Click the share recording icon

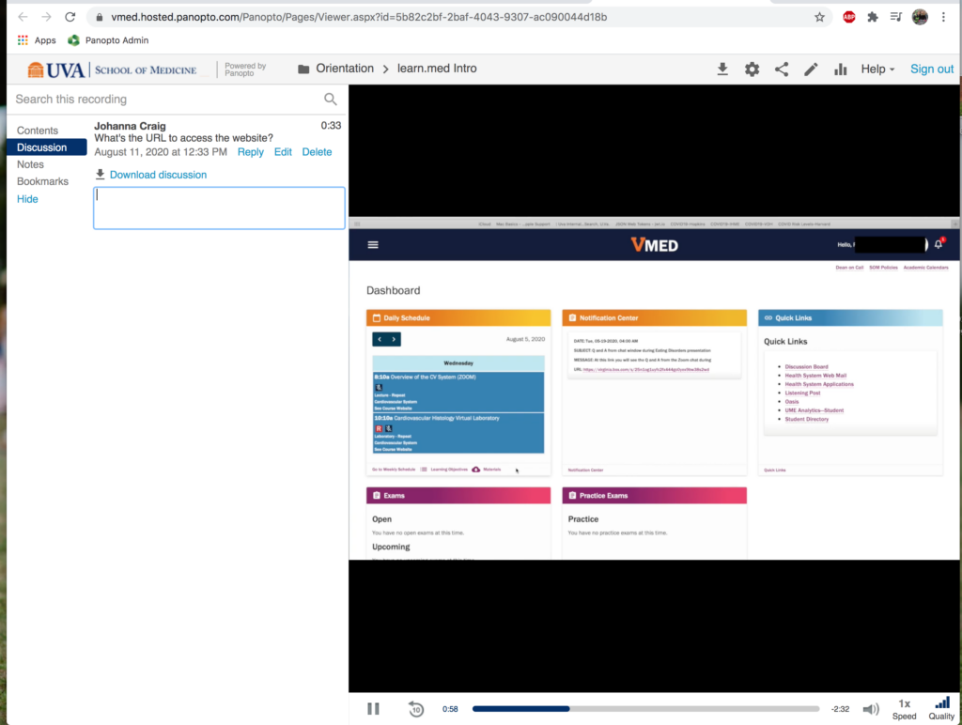(782, 69)
